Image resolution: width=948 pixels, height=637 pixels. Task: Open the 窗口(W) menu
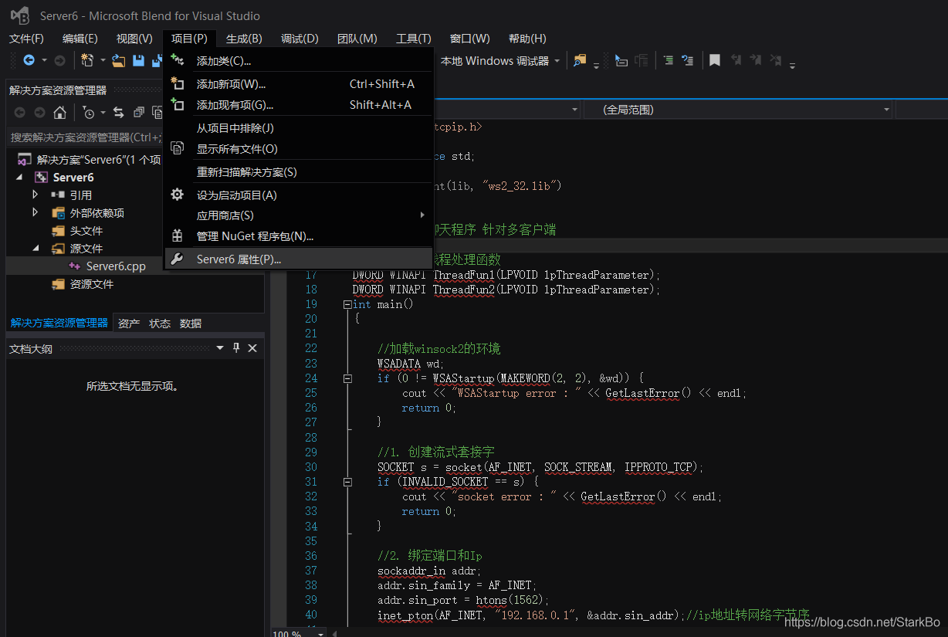(469, 39)
